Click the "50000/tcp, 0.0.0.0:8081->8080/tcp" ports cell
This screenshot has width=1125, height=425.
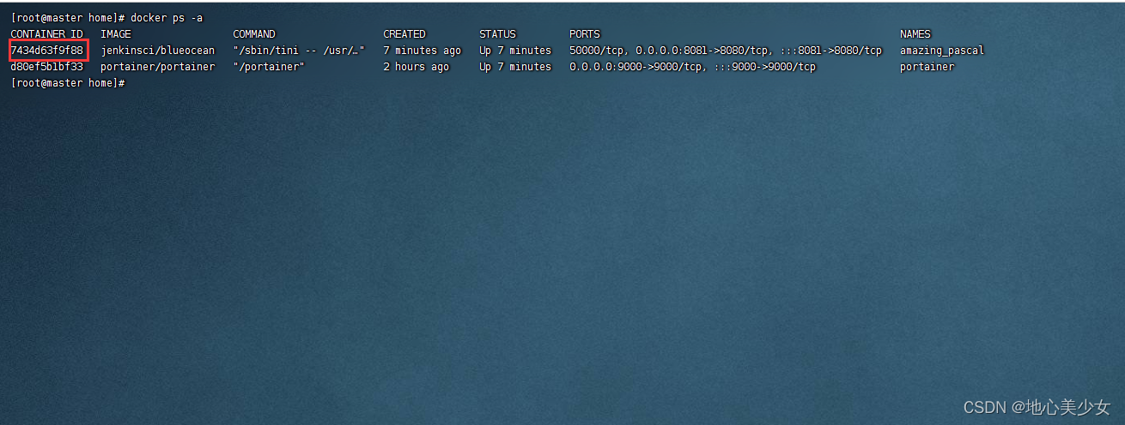point(726,51)
